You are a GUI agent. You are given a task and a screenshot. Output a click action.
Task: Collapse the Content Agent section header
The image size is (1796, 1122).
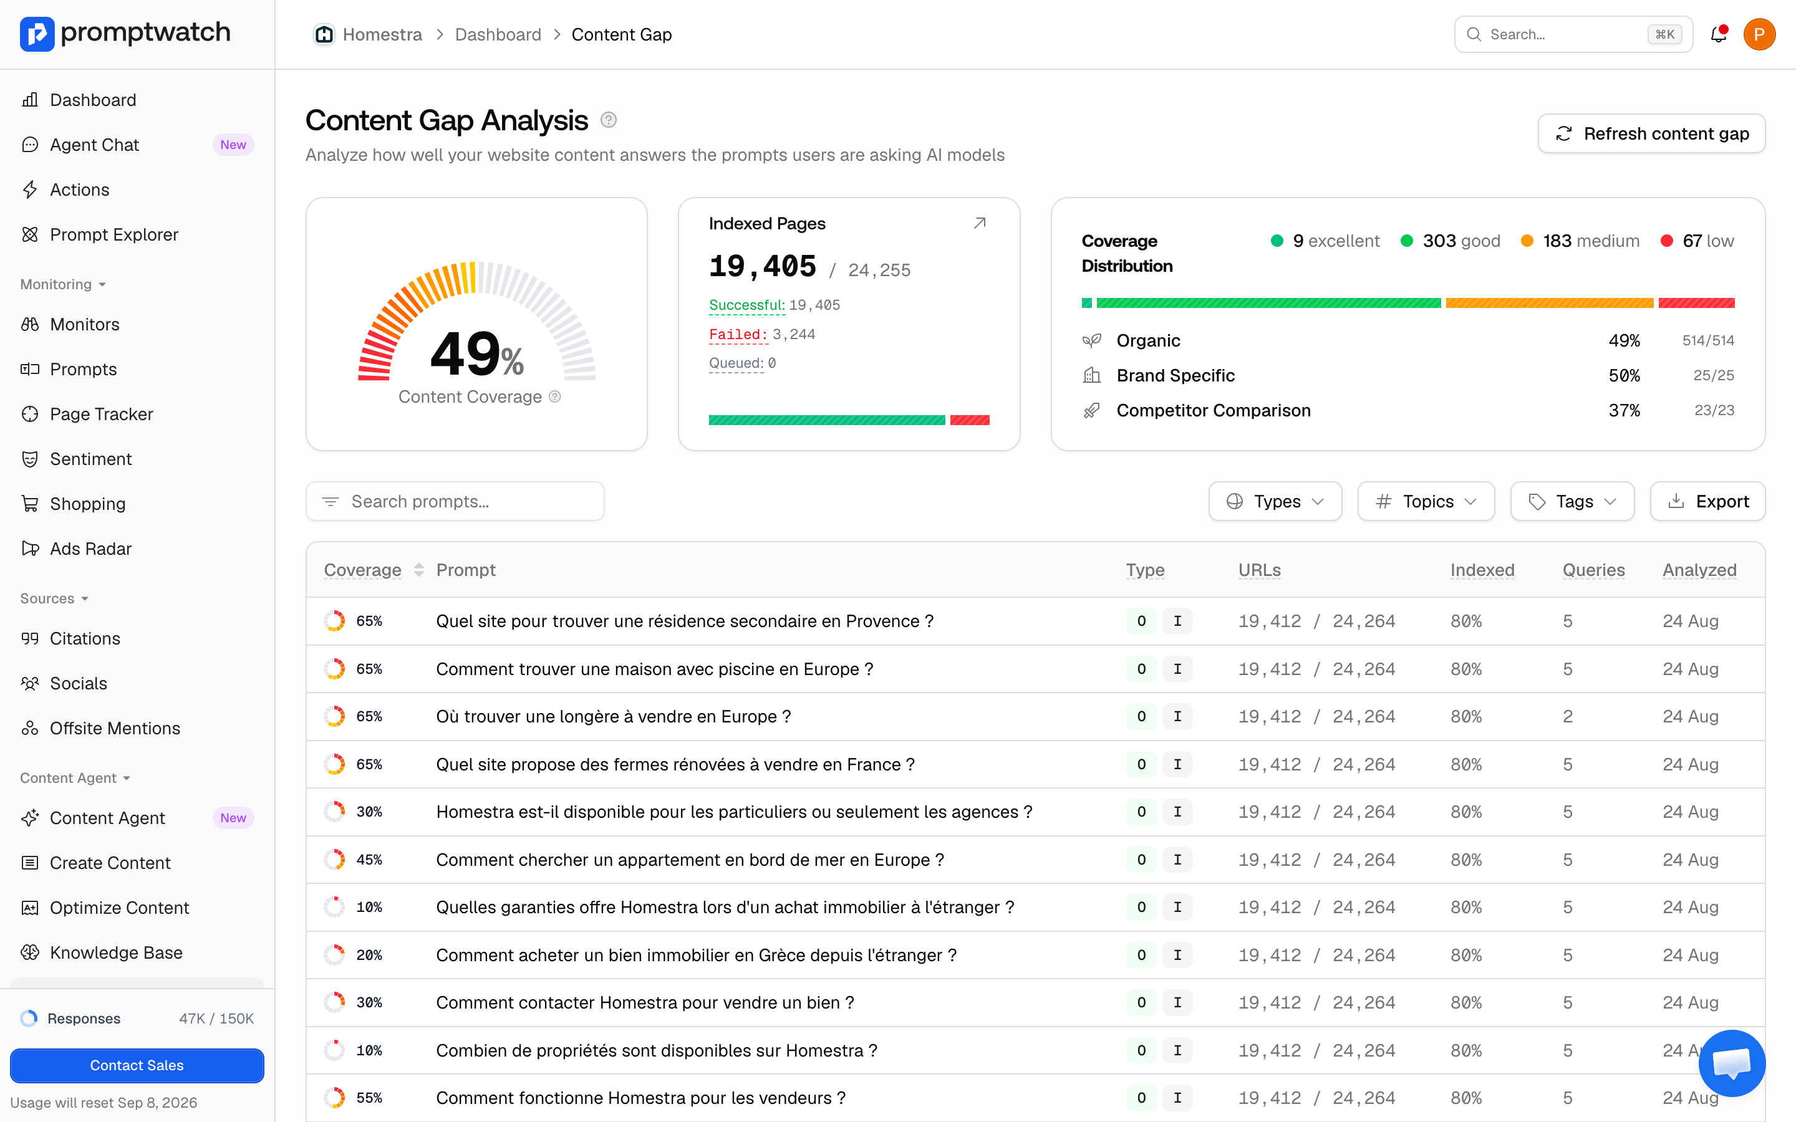pos(75,778)
